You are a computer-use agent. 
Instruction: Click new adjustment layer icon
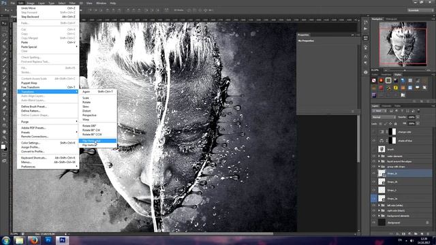[x=410, y=234]
